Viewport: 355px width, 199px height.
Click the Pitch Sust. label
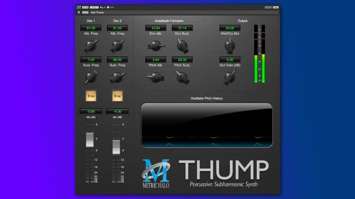pyautogui.click(x=182, y=65)
